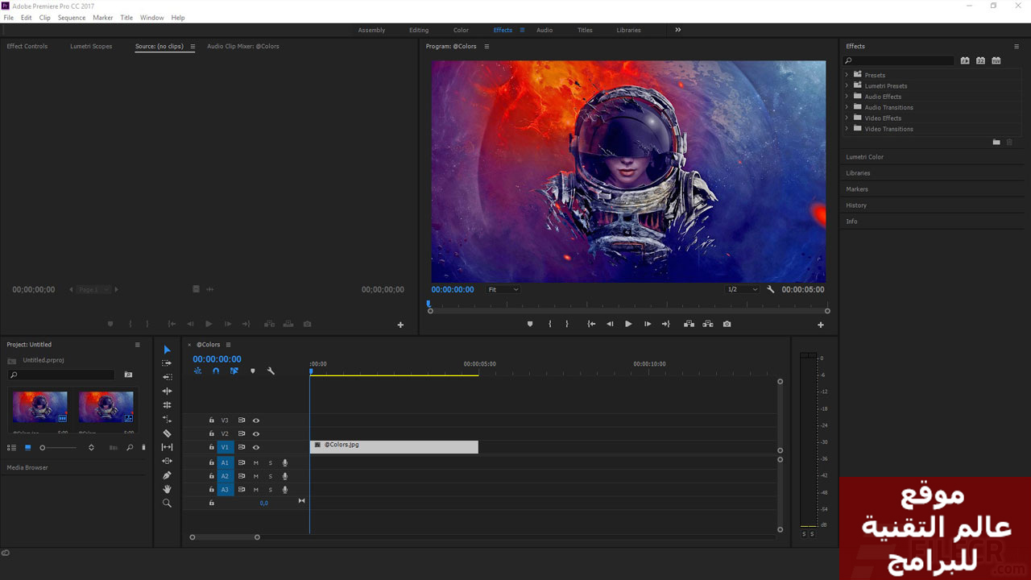This screenshot has width=1031, height=580.
Task: Select the Slip tool
Action: [167, 447]
